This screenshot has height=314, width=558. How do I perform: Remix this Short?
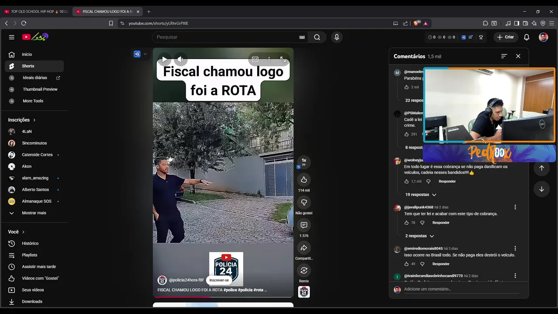[304, 270]
